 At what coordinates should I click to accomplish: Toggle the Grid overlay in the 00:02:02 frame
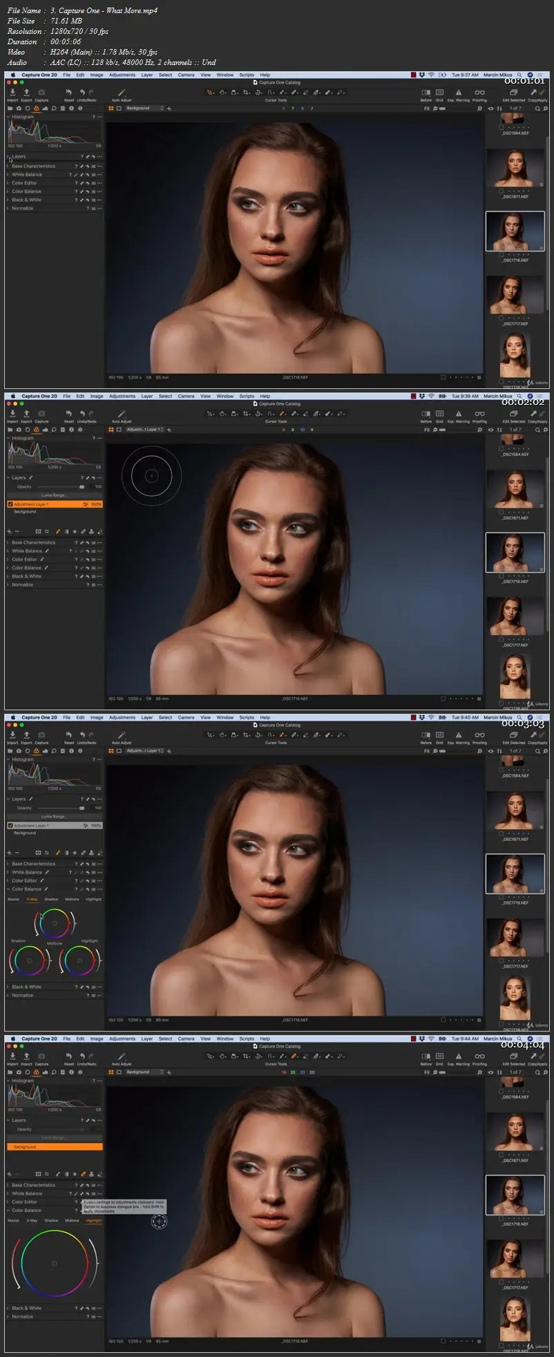(439, 414)
